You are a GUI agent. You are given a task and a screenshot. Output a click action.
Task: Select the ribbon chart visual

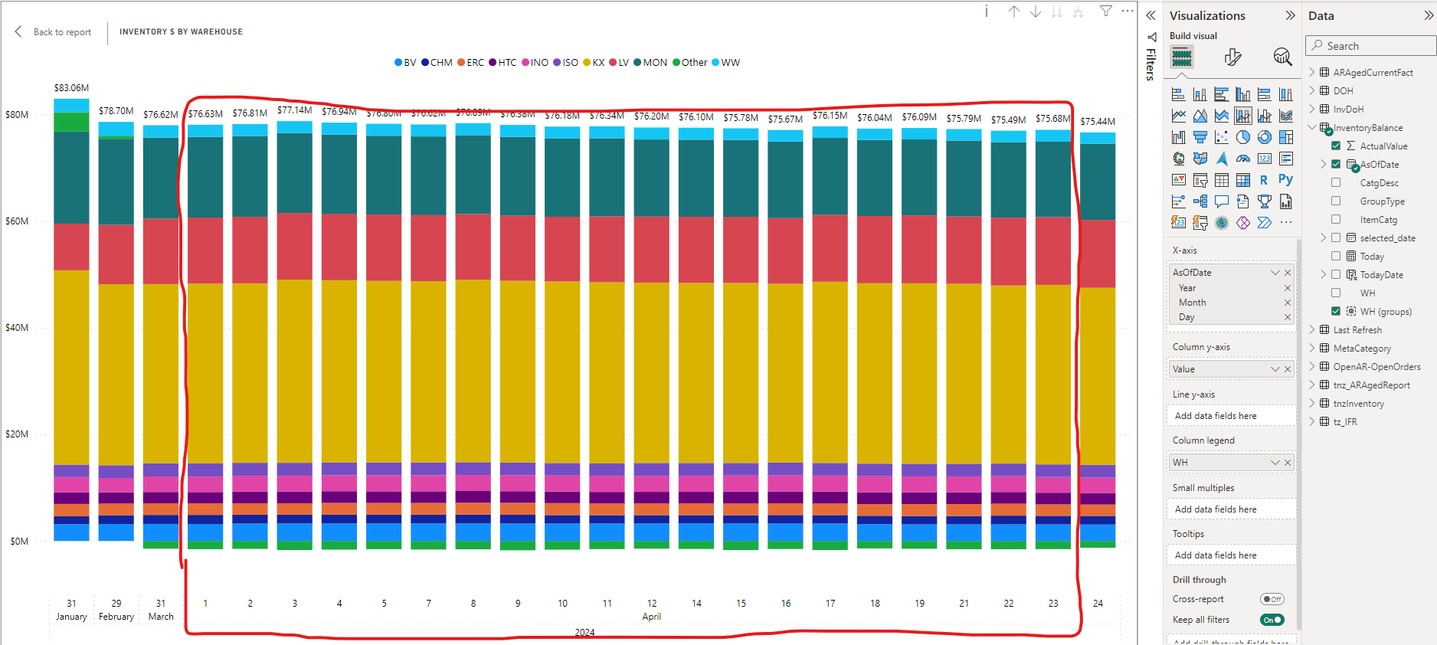tap(1286, 116)
